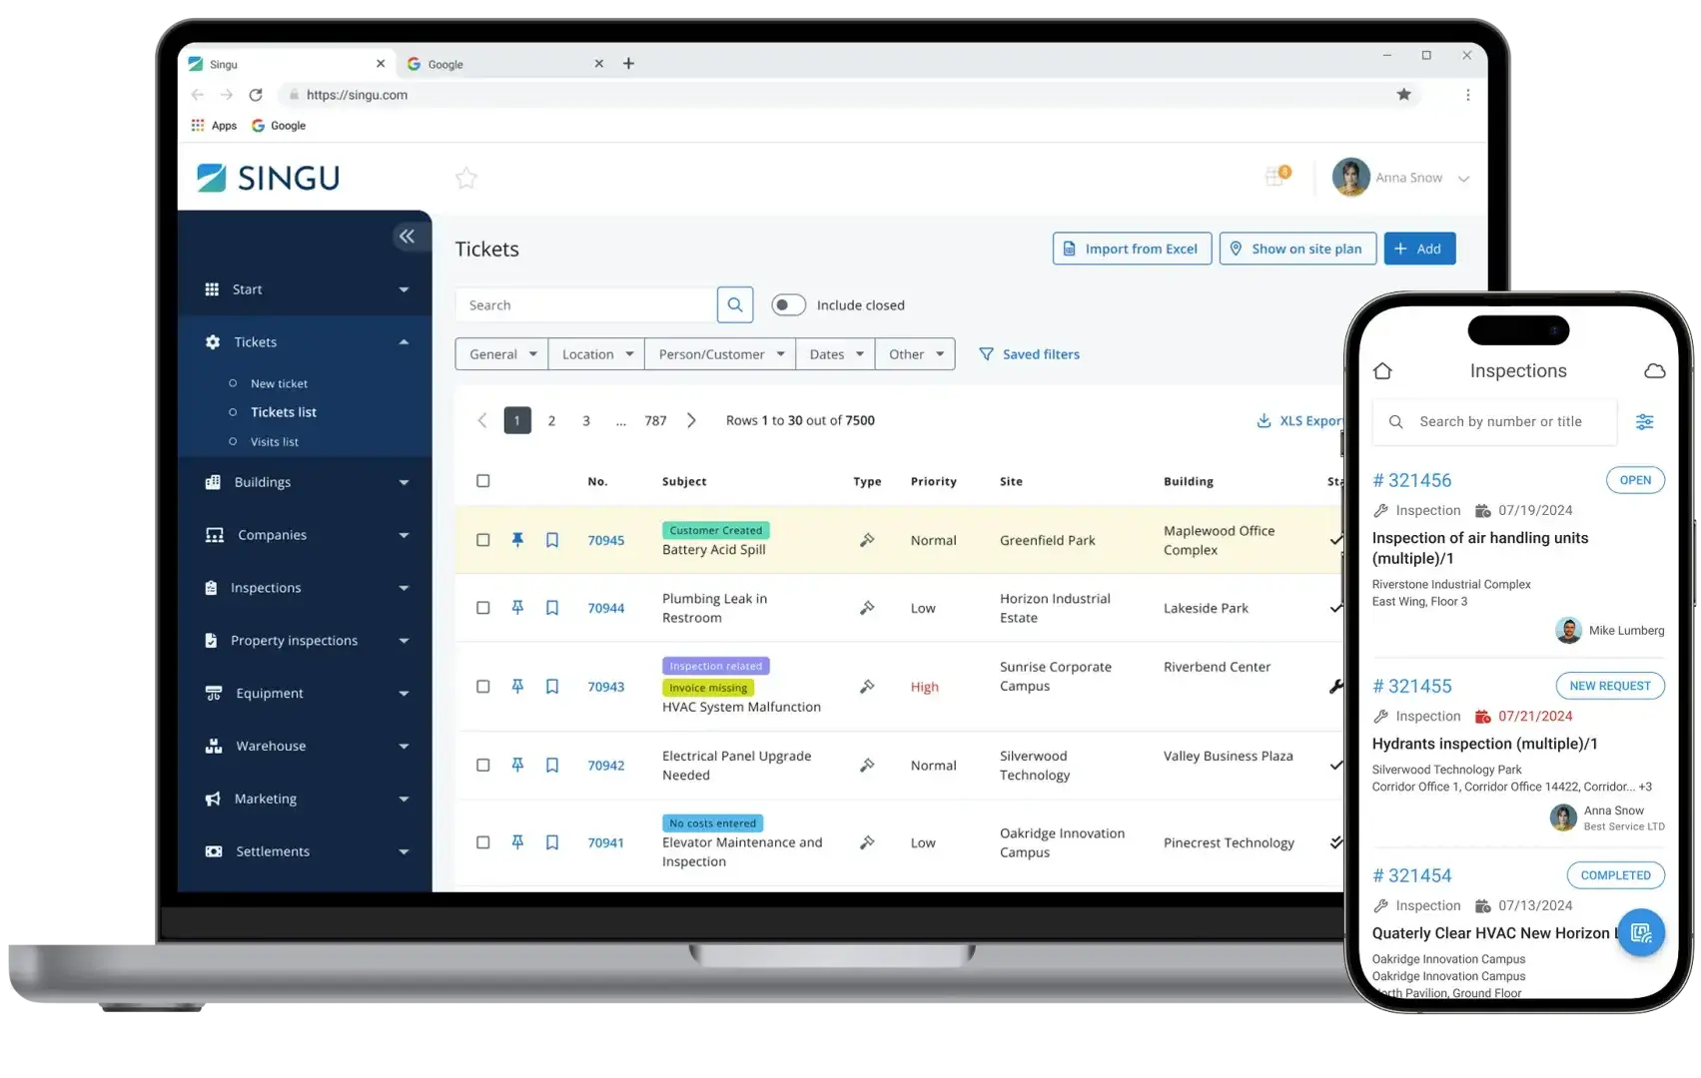The image size is (1701, 1078).
Task: Open notifications icon with orange badge
Action: pos(1276,177)
